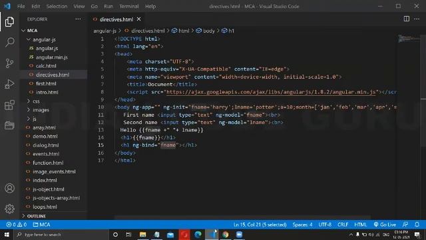Click HTML language mode in status bar

point(361,225)
